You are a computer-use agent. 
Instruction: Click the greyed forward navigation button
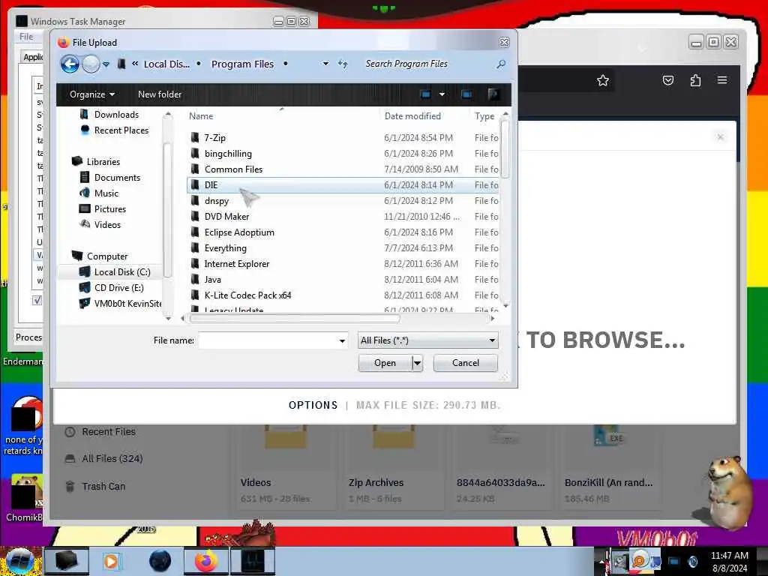[x=91, y=64]
